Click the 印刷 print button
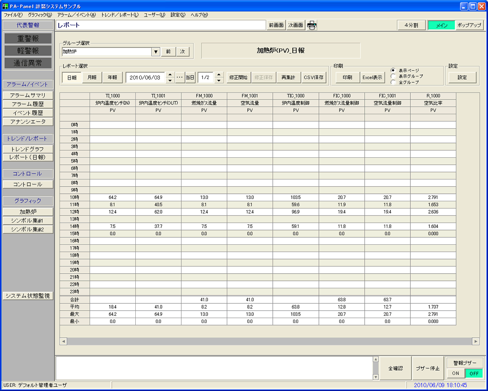488x391 pixels. pos(347,77)
